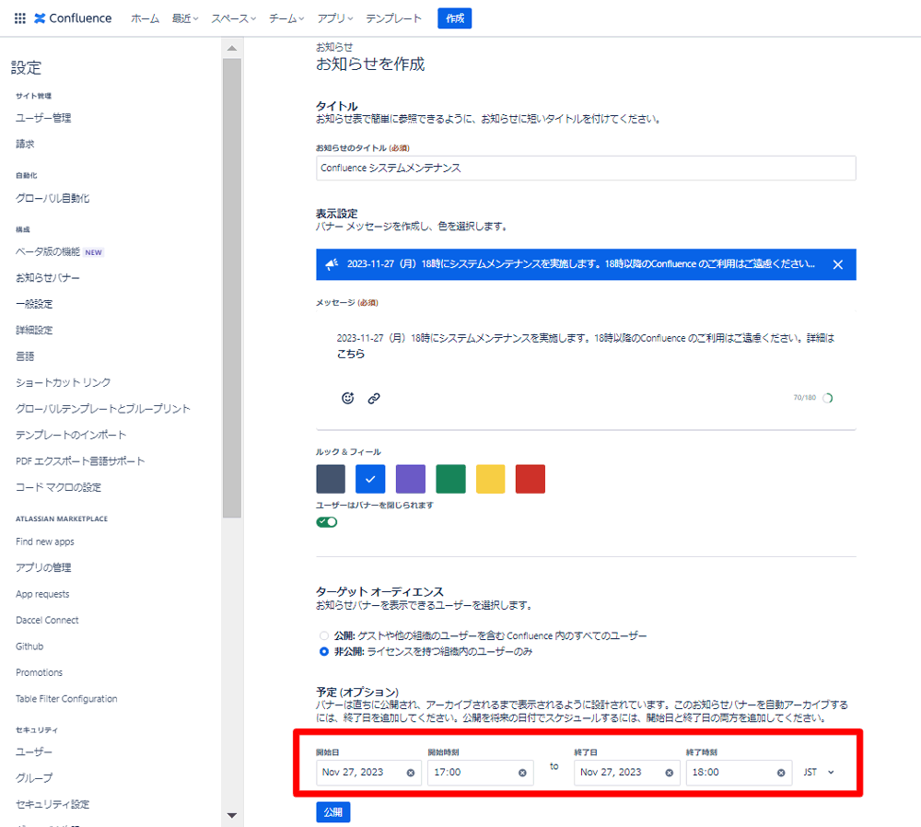This screenshot has width=921, height=827.
Task: Choose the red banner color swatch
Action: click(530, 479)
